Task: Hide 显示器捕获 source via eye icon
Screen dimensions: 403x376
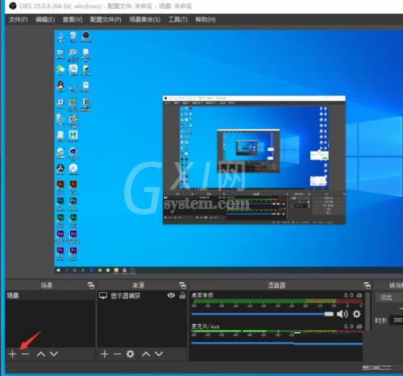Action: (x=171, y=295)
